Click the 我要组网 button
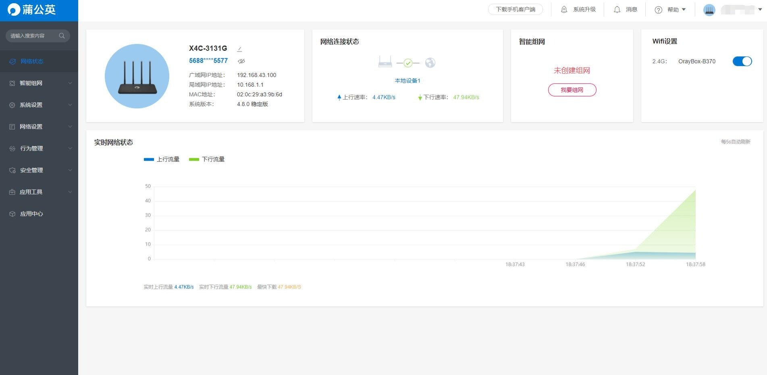The width and height of the screenshot is (767, 375). (572, 90)
